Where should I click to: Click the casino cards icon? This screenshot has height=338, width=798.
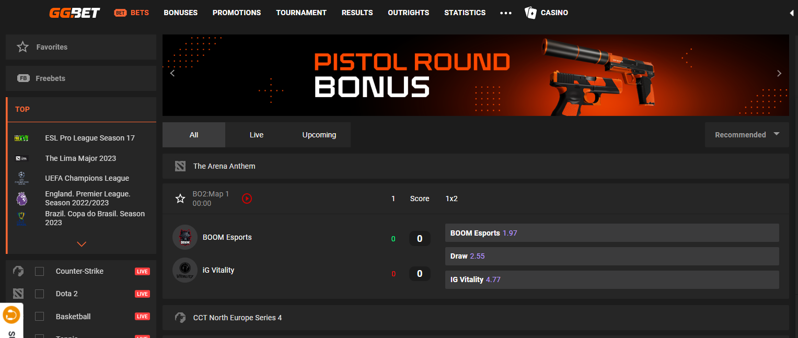(530, 13)
